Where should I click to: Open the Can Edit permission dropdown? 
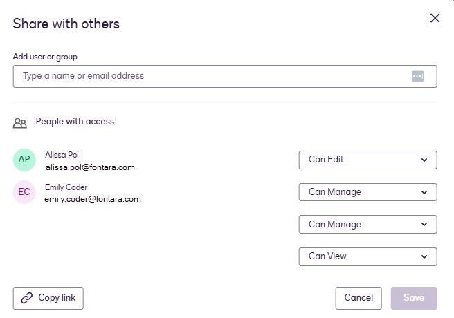367,160
